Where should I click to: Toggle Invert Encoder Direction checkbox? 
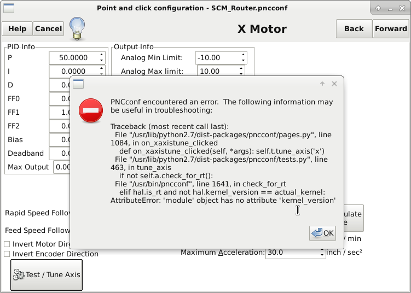7,254
